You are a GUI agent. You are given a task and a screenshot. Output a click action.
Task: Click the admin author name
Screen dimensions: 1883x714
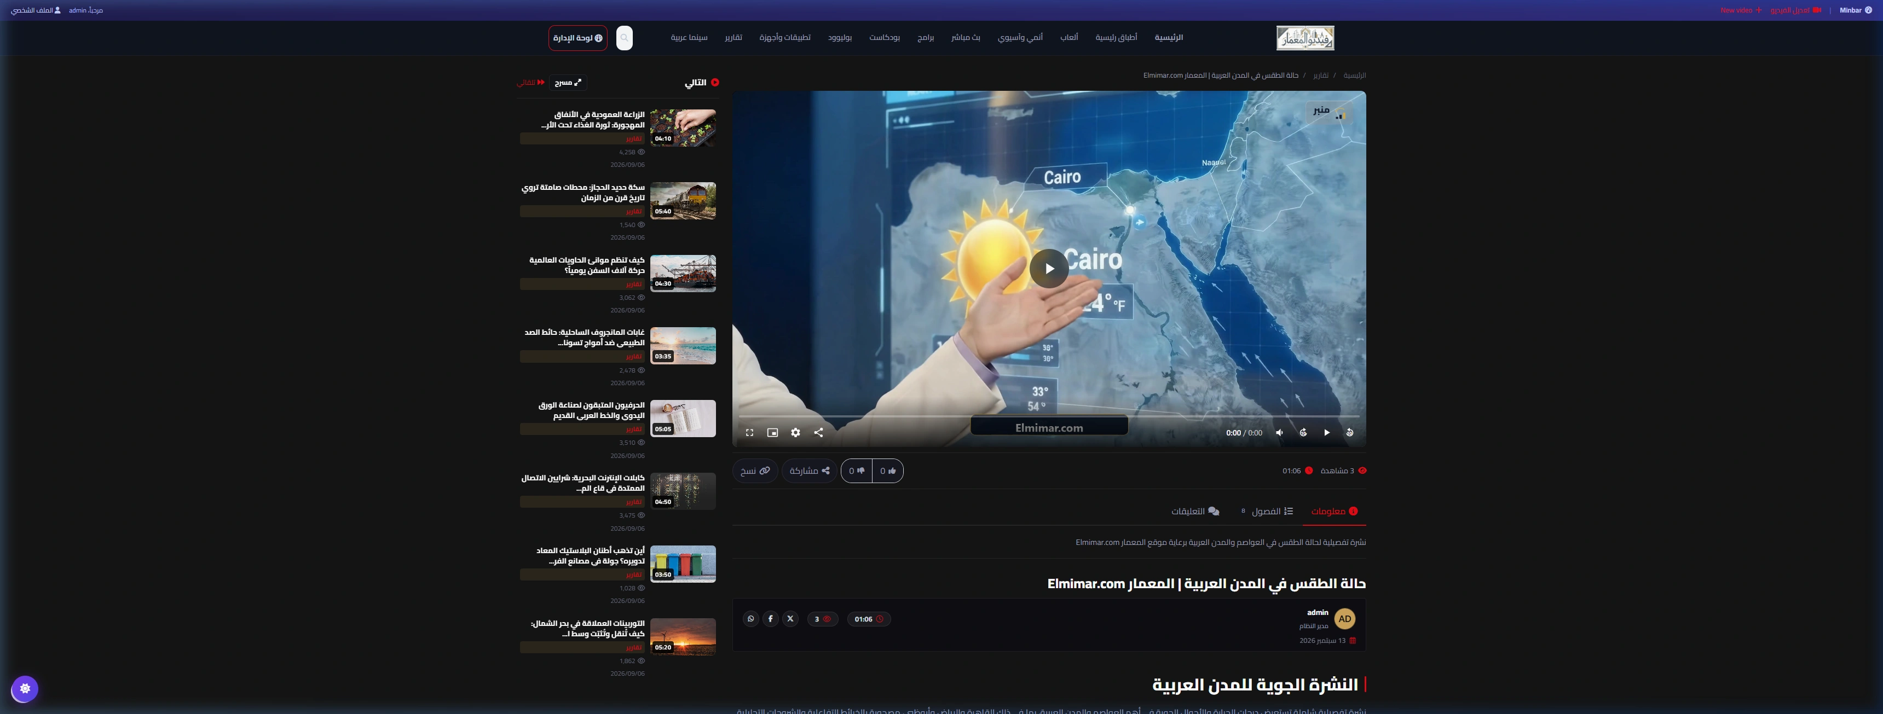click(1317, 612)
